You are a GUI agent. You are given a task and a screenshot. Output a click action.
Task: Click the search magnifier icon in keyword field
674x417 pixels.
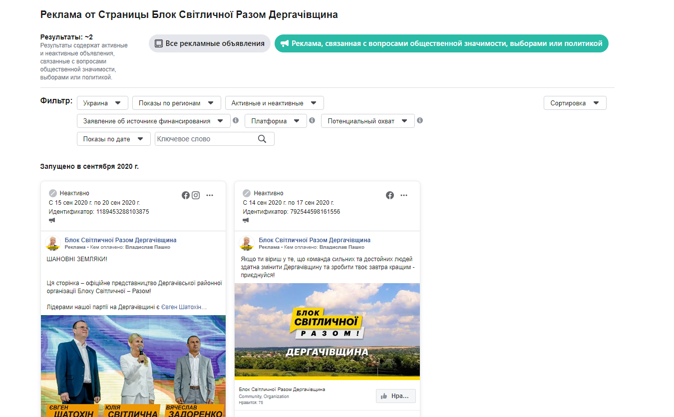262,139
